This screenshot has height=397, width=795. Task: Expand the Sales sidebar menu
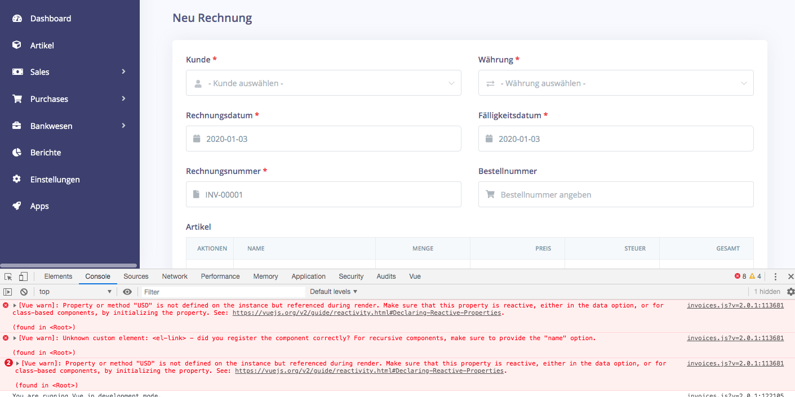[39, 72]
